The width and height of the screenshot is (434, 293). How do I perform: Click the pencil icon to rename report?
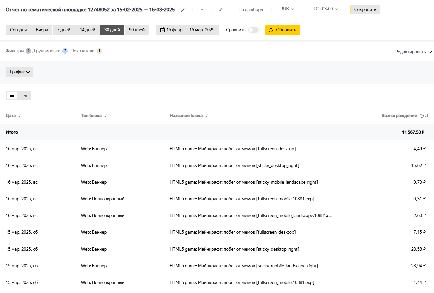[x=183, y=10]
